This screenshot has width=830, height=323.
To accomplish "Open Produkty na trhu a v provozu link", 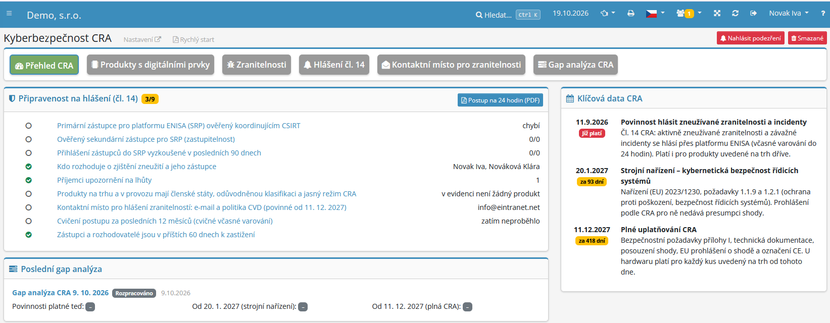I will [x=207, y=194].
